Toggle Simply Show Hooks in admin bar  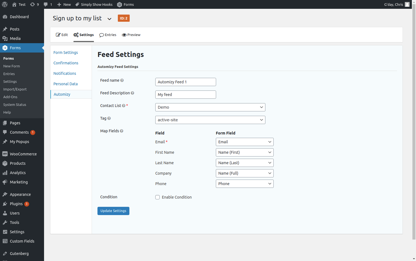[x=94, y=4]
